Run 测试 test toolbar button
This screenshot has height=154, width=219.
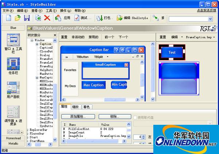click(x=83, y=18)
